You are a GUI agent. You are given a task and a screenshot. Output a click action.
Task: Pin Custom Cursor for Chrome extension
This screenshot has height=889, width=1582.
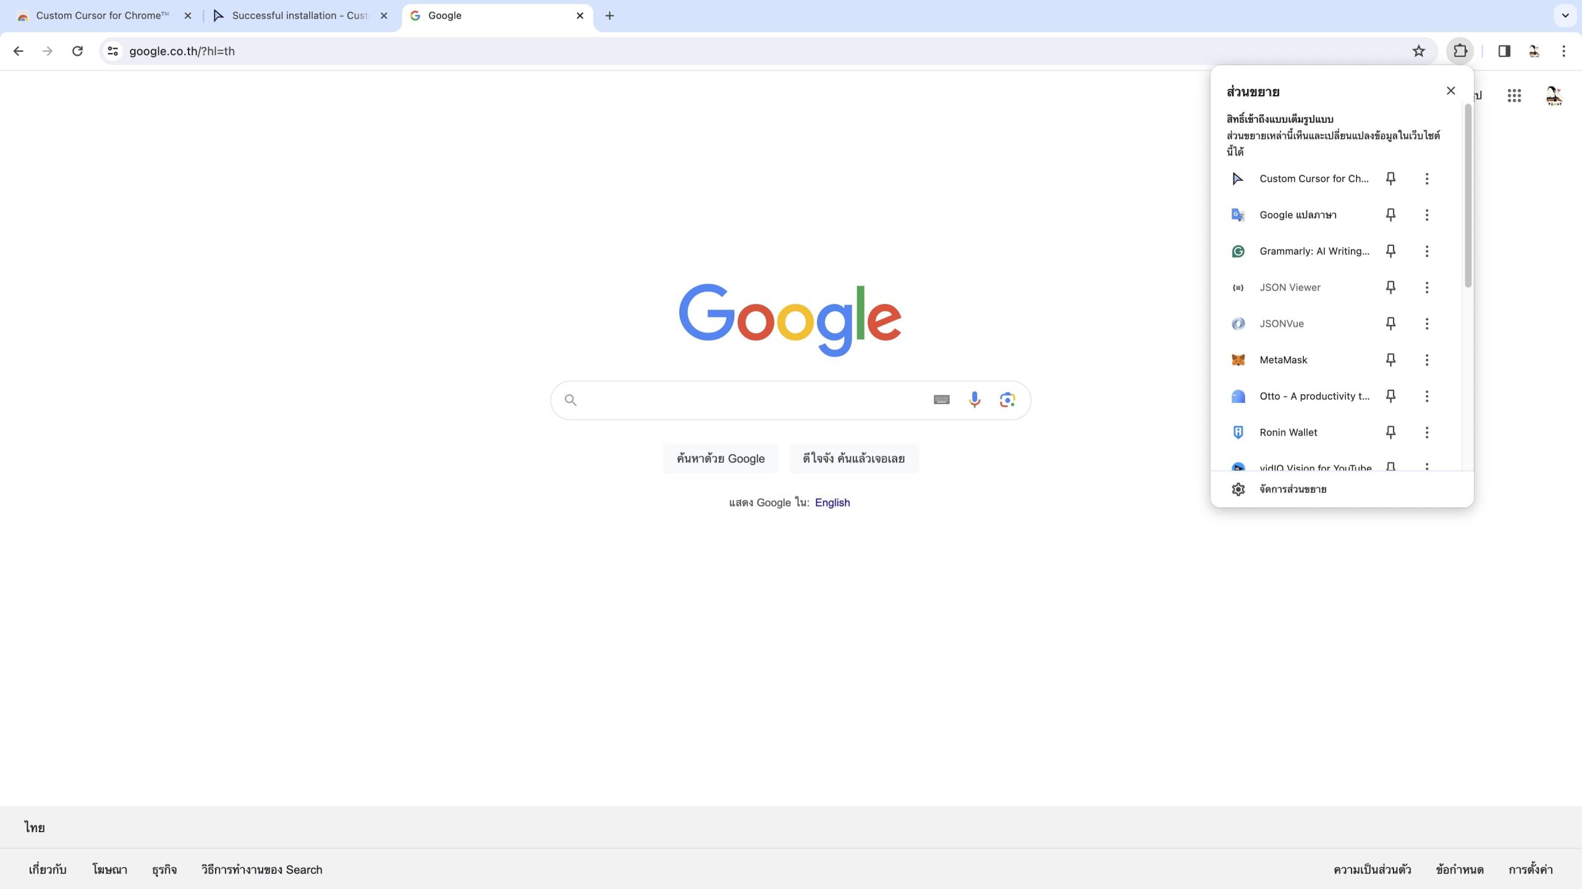pyautogui.click(x=1390, y=179)
